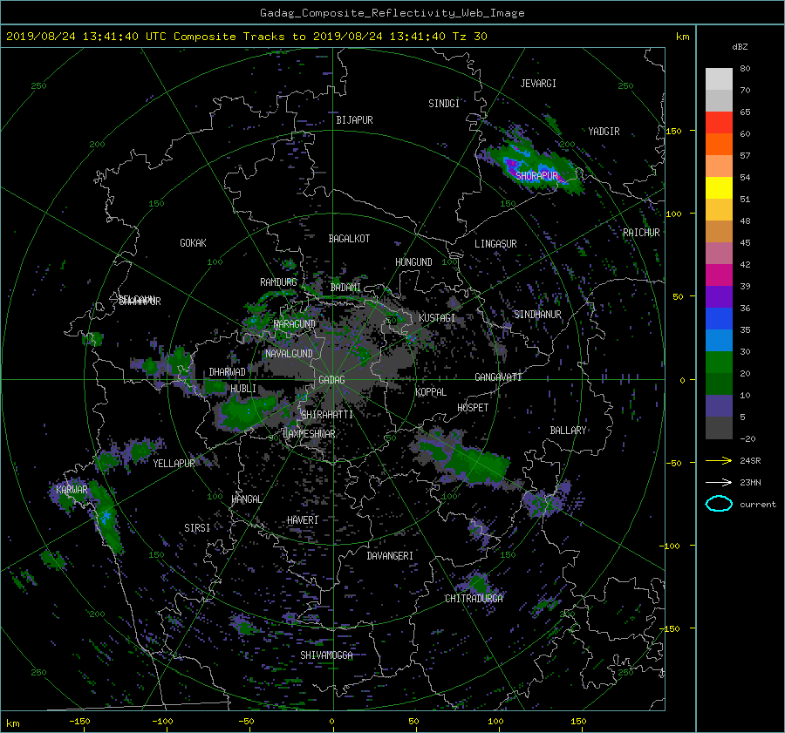
Task: Click the NARAGUND city label
Action: click(295, 324)
